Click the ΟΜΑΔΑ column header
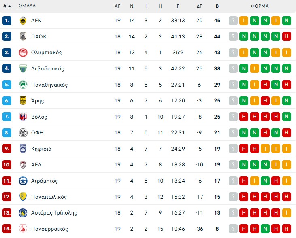Viewport: 296px width, 238px height. (27, 6)
